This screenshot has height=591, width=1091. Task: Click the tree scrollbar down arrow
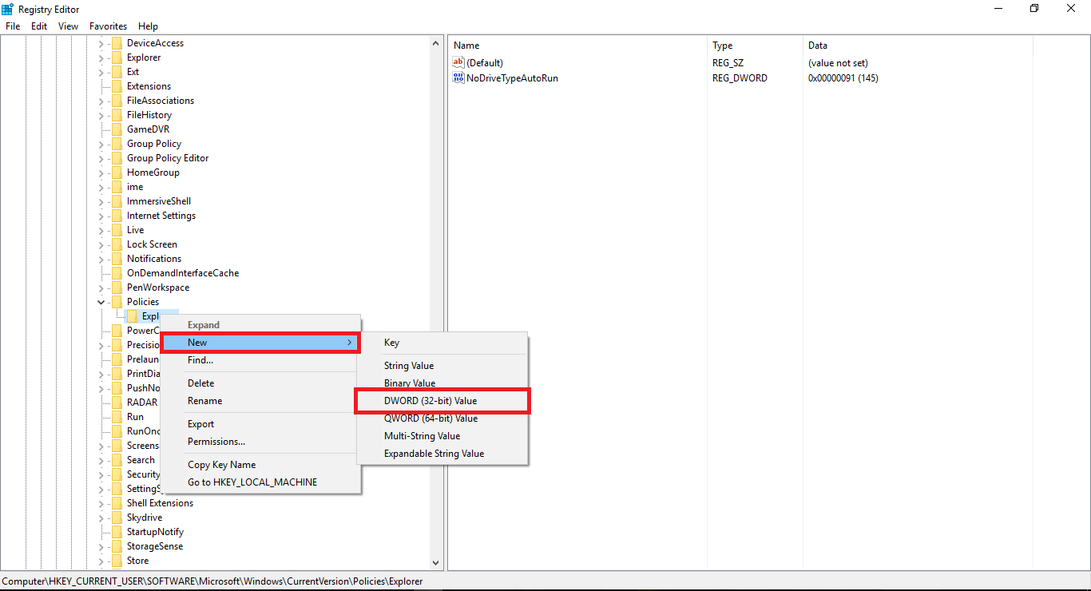click(436, 562)
